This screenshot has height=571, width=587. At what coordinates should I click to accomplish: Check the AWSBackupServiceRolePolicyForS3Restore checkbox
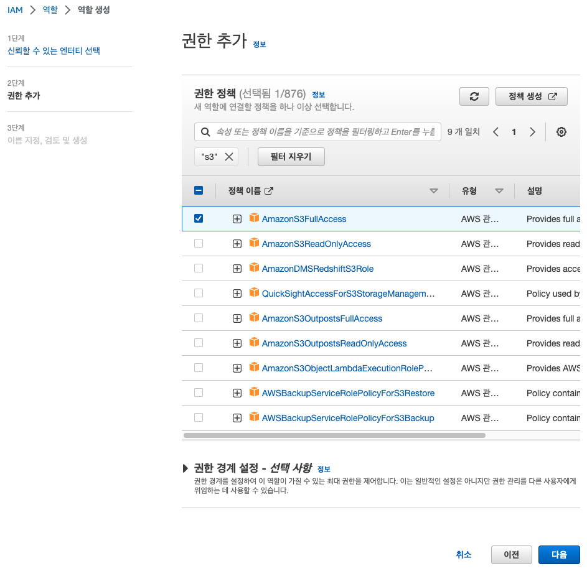[x=199, y=392]
